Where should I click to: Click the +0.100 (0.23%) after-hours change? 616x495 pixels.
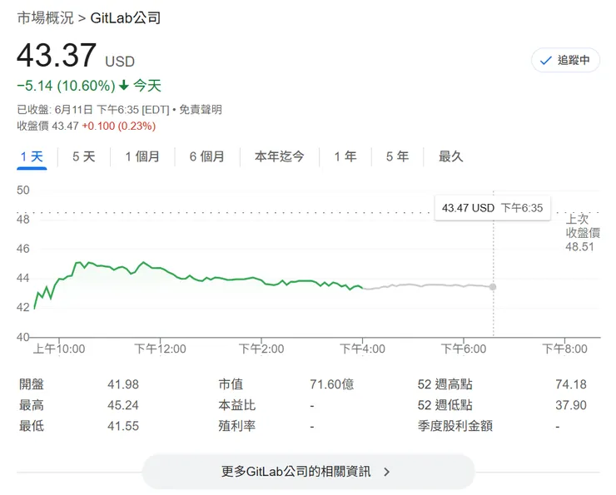pyautogui.click(x=119, y=126)
